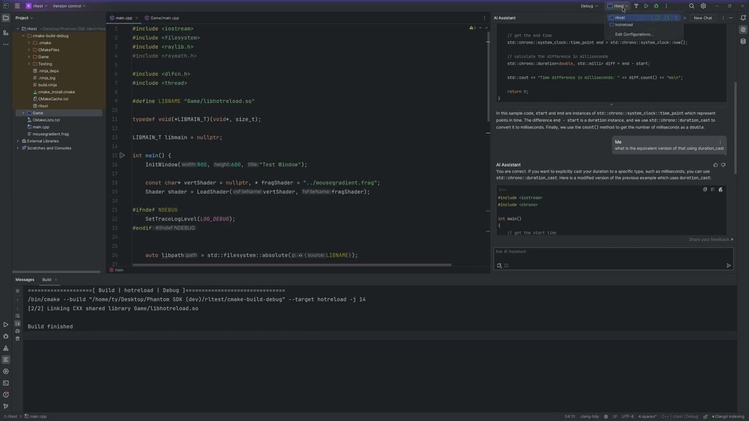This screenshot has width=749, height=421.
Task: Open the Terminal tool window icon
Action: click(x=6, y=383)
